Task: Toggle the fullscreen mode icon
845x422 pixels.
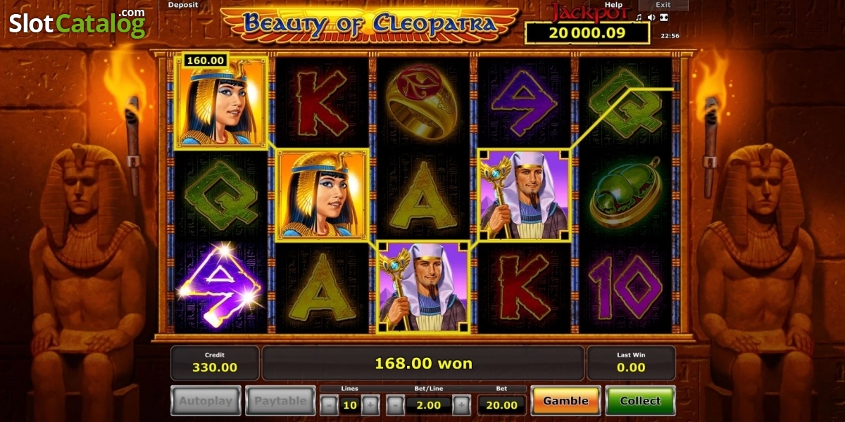Action: 664,18
